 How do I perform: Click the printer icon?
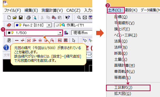tap(28, 18)
